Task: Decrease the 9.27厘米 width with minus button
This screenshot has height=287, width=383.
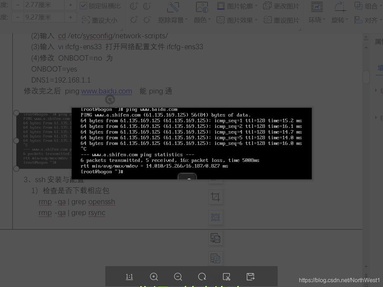Action: pyautogui.click(x=18, y=17)
